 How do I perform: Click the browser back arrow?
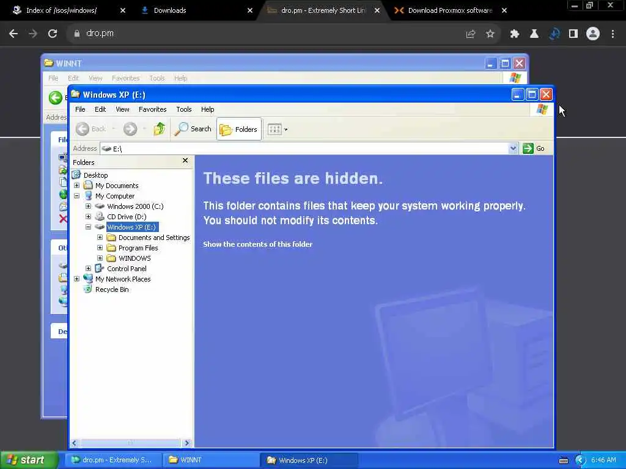click(x=13, y=34)
